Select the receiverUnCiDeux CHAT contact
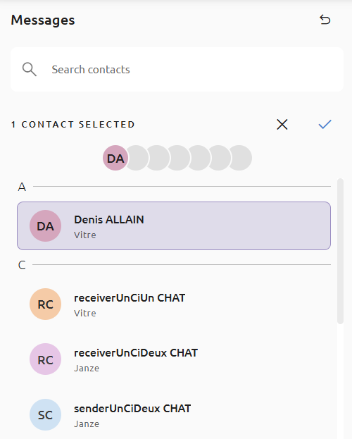 [x=174, y=359]
